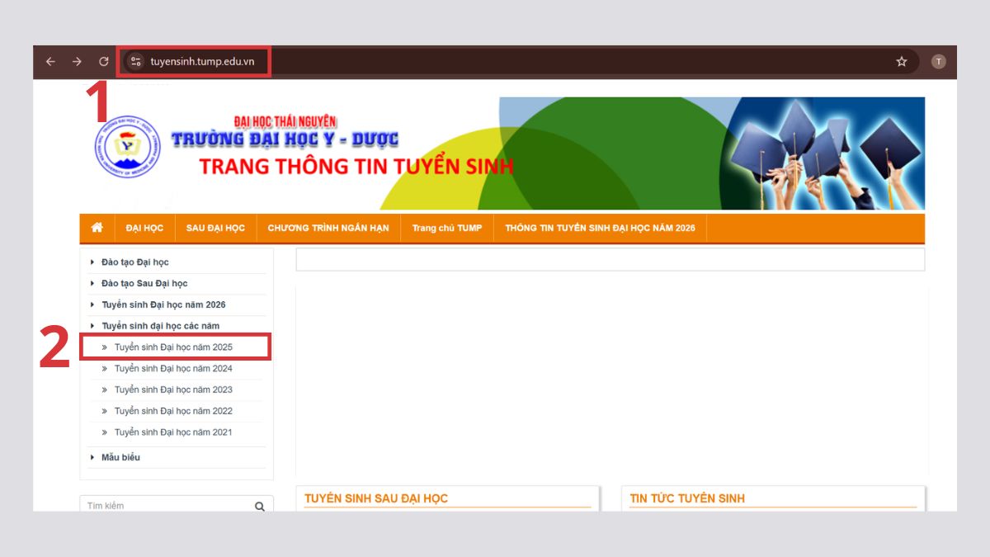
Task: Open the site information icon in the address bar
Action: point(136,62)
